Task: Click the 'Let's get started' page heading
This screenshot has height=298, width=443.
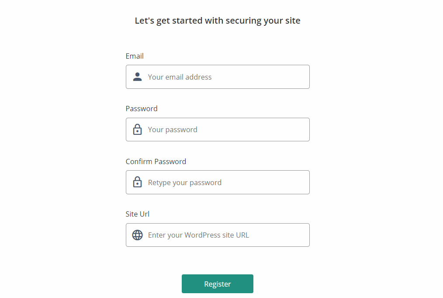Action: tap(218, 21)
